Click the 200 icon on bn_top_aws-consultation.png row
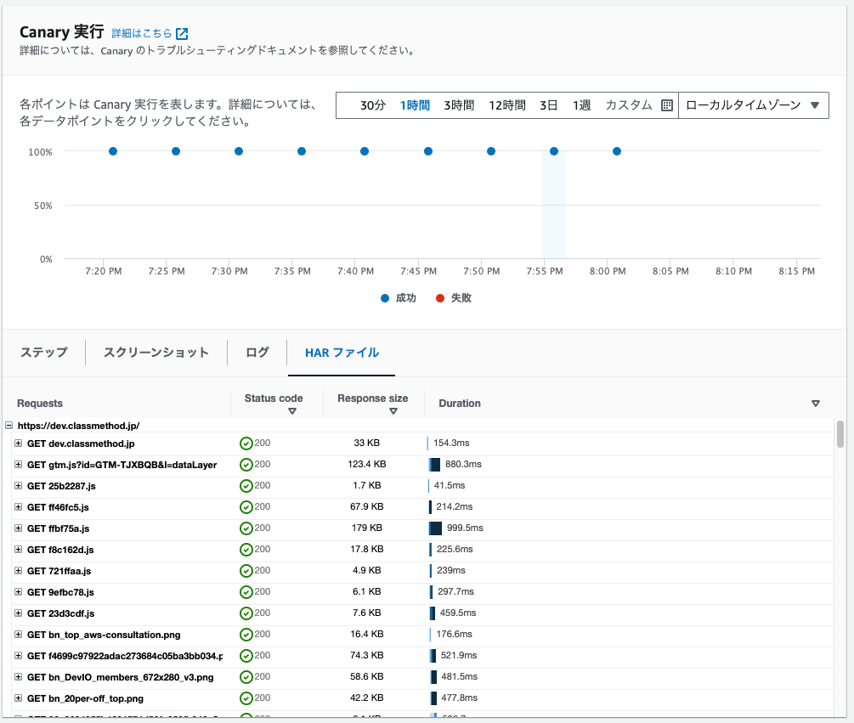The image size is (854, 723). pos(247,634)
